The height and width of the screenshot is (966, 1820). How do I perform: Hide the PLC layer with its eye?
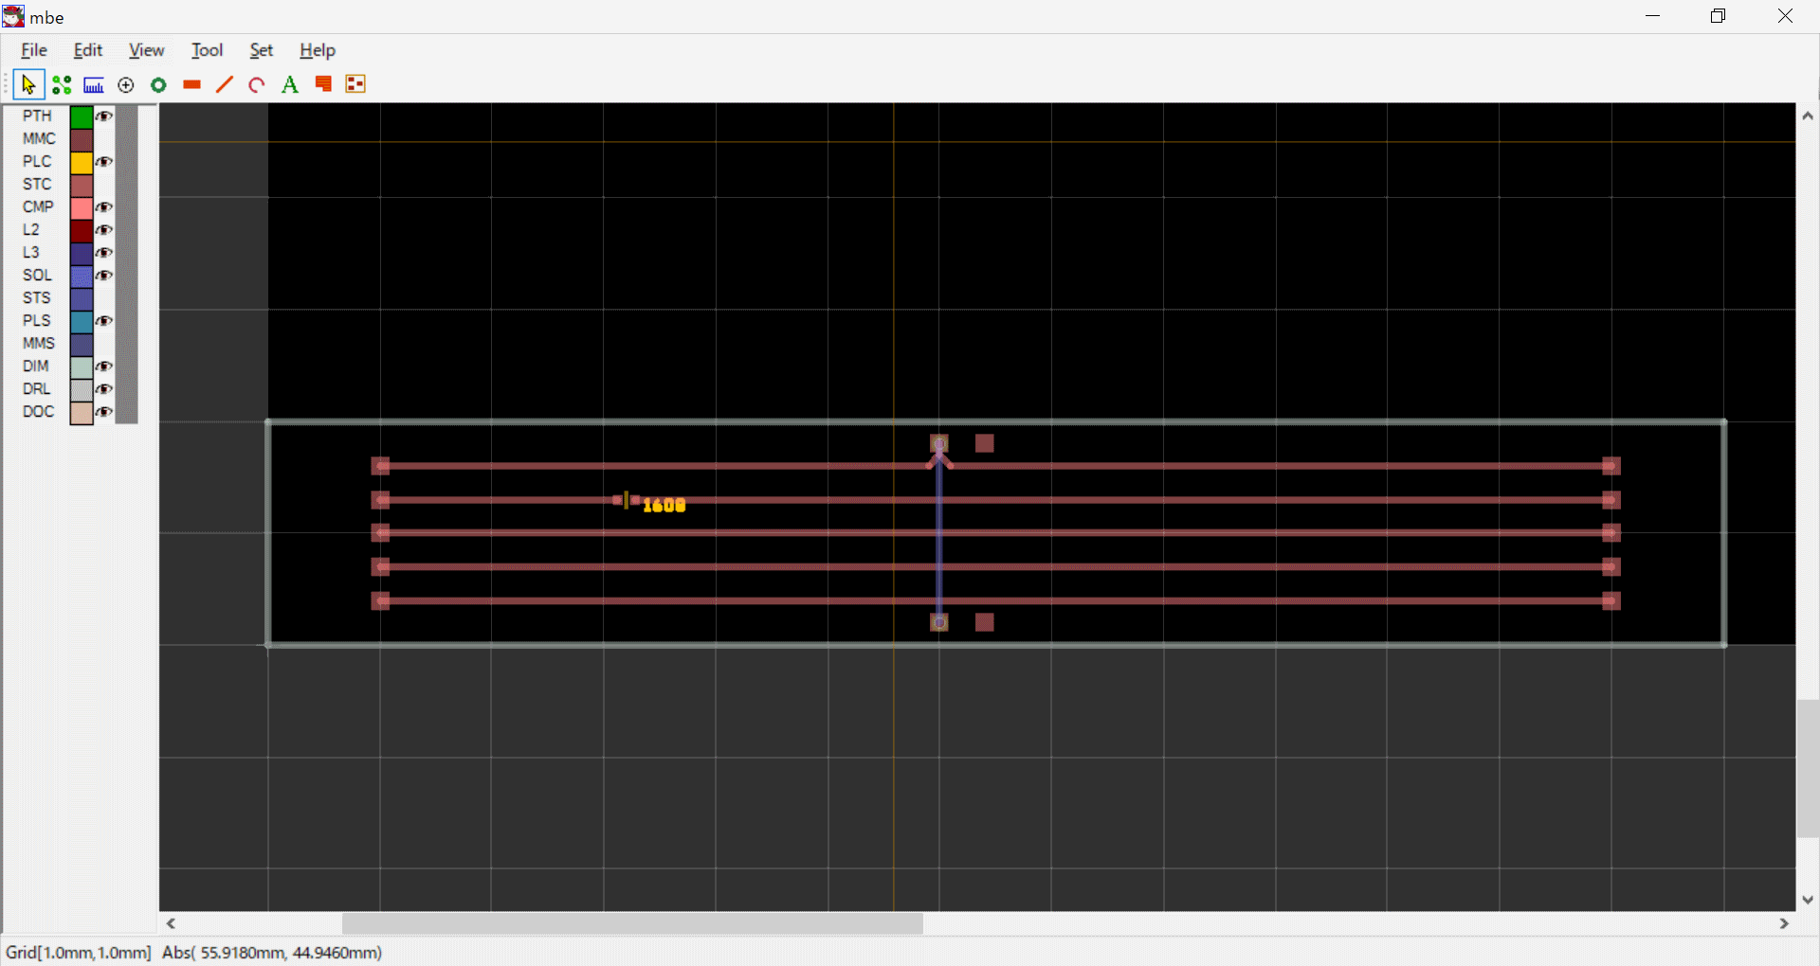coord(104,162)
